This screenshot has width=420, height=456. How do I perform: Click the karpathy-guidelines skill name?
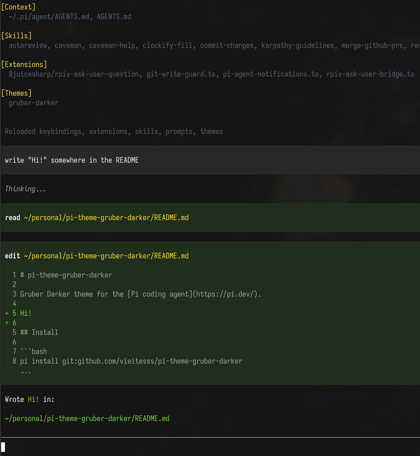pyautogui.click(x=297, y=45)
